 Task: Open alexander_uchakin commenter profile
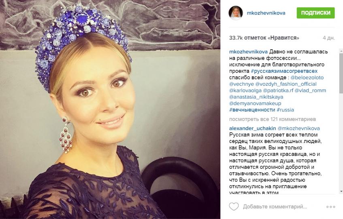pos(252,128)
